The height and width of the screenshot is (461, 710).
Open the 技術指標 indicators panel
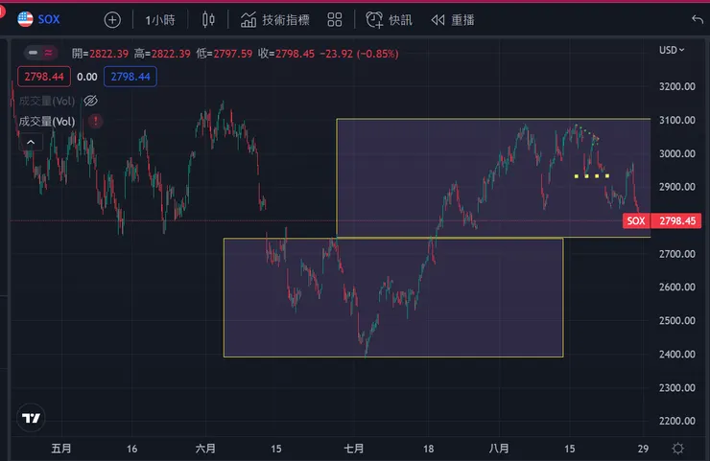tap(275, 20)
